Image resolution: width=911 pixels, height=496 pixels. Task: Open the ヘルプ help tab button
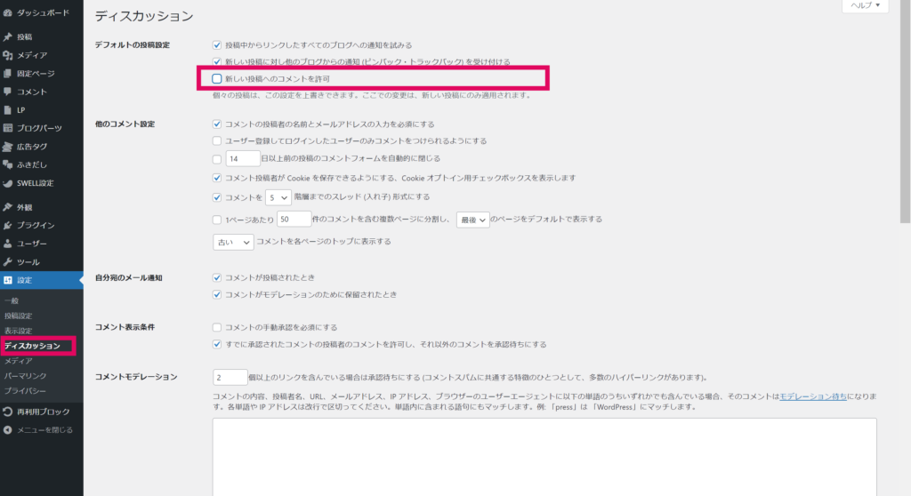[865, 5]
